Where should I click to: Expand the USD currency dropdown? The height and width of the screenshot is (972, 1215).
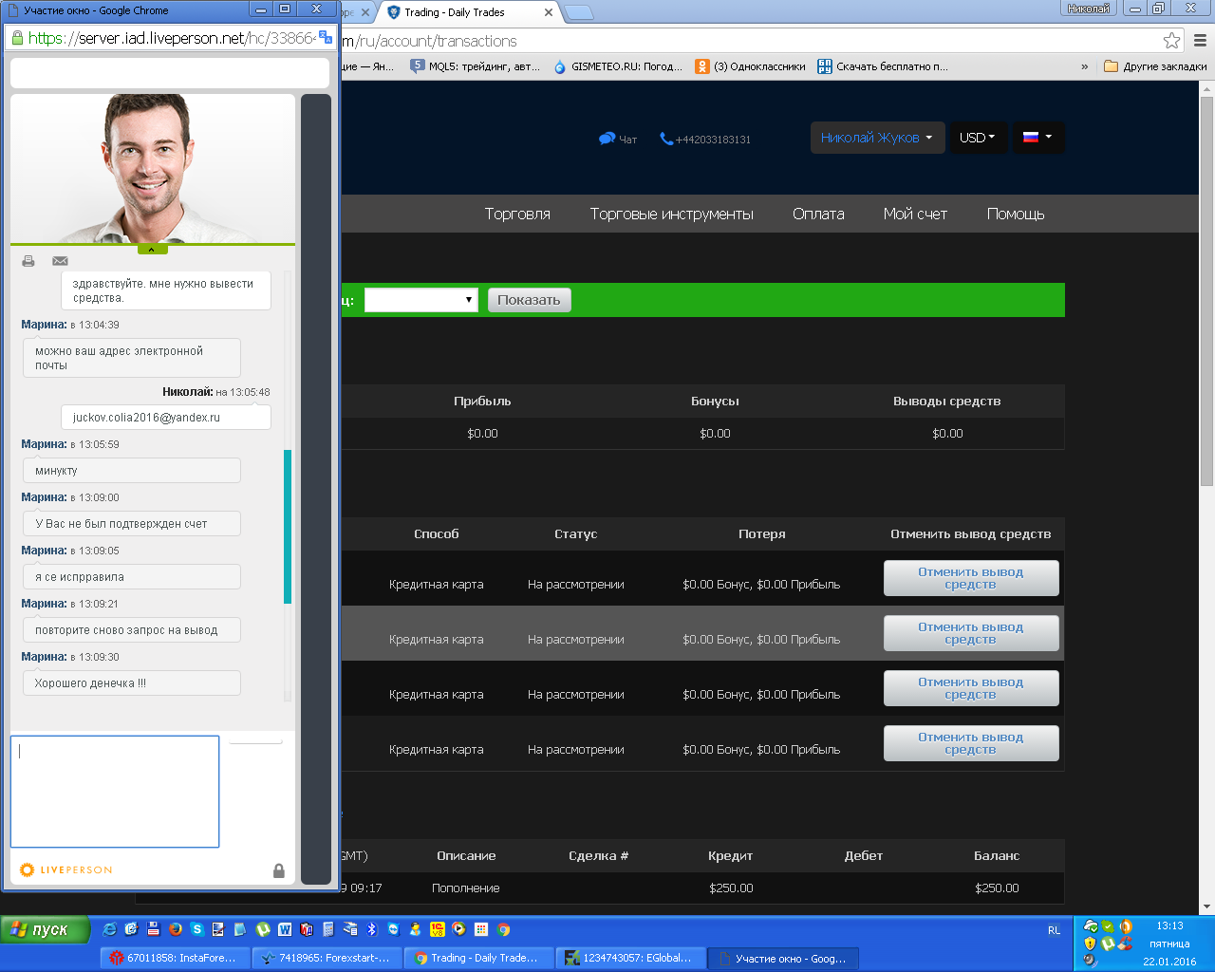tap(977, 138)
